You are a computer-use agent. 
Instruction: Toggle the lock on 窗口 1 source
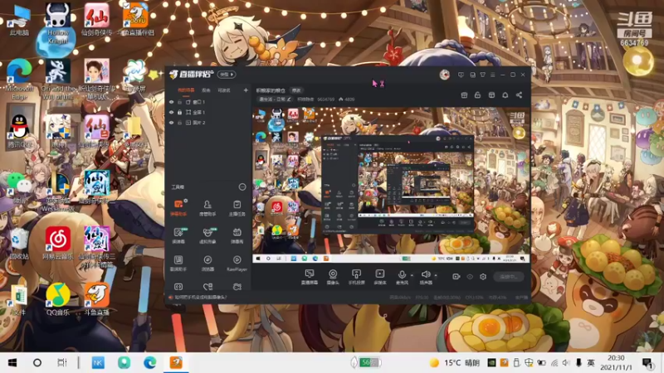(x=179, y=102)
